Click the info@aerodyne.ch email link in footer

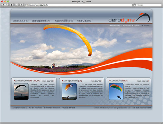click(x=106, y=108)
